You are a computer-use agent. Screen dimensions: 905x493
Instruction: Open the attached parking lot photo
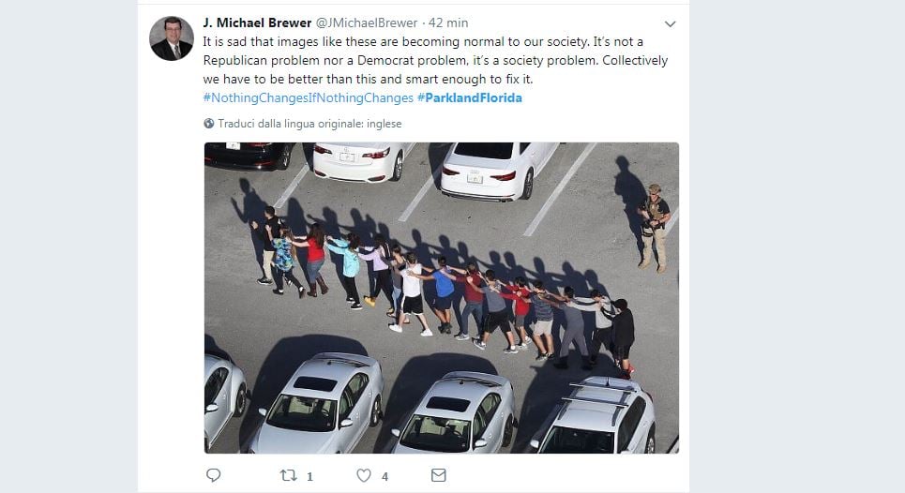(442, 297)
